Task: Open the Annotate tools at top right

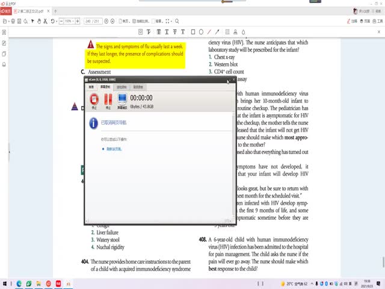Action: (x=352, y=22)
